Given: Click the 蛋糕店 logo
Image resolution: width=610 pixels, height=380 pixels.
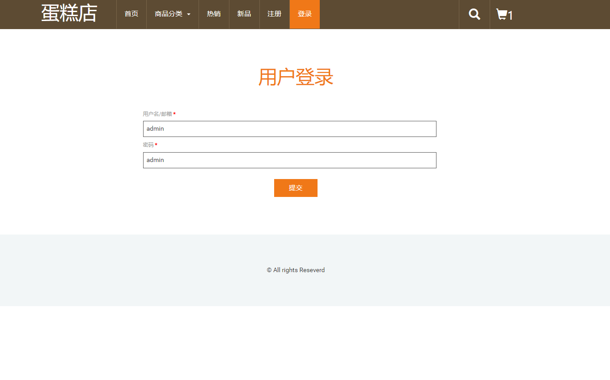Looking at the screenshot, I should pos(69,13).
